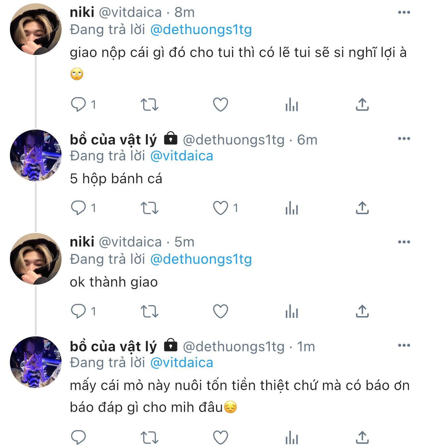View analytics of niki's 8m tweet

(292, 105)
